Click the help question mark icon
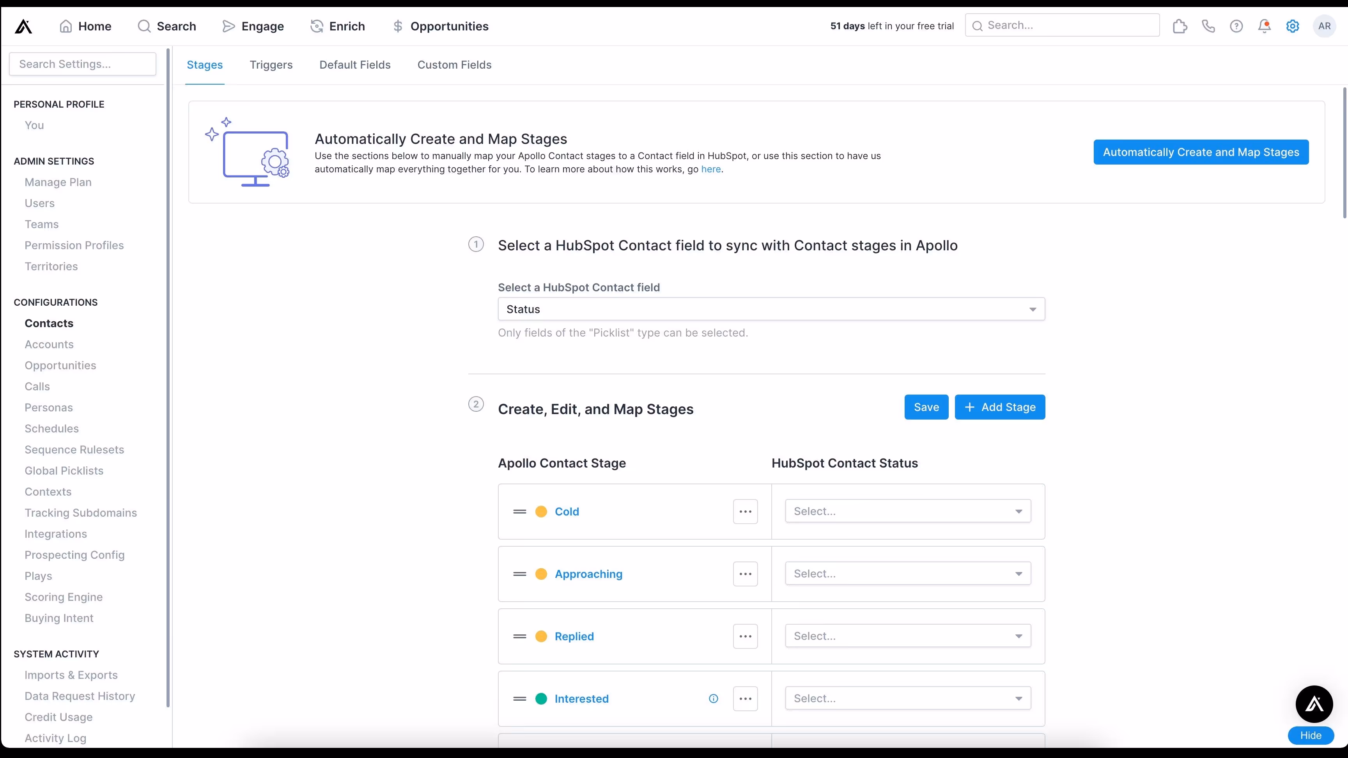The height and width of the screenshot is (758, 1348). (1236, 26)
